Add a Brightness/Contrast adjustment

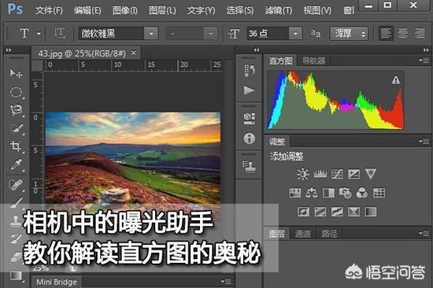tap(303, 174)
